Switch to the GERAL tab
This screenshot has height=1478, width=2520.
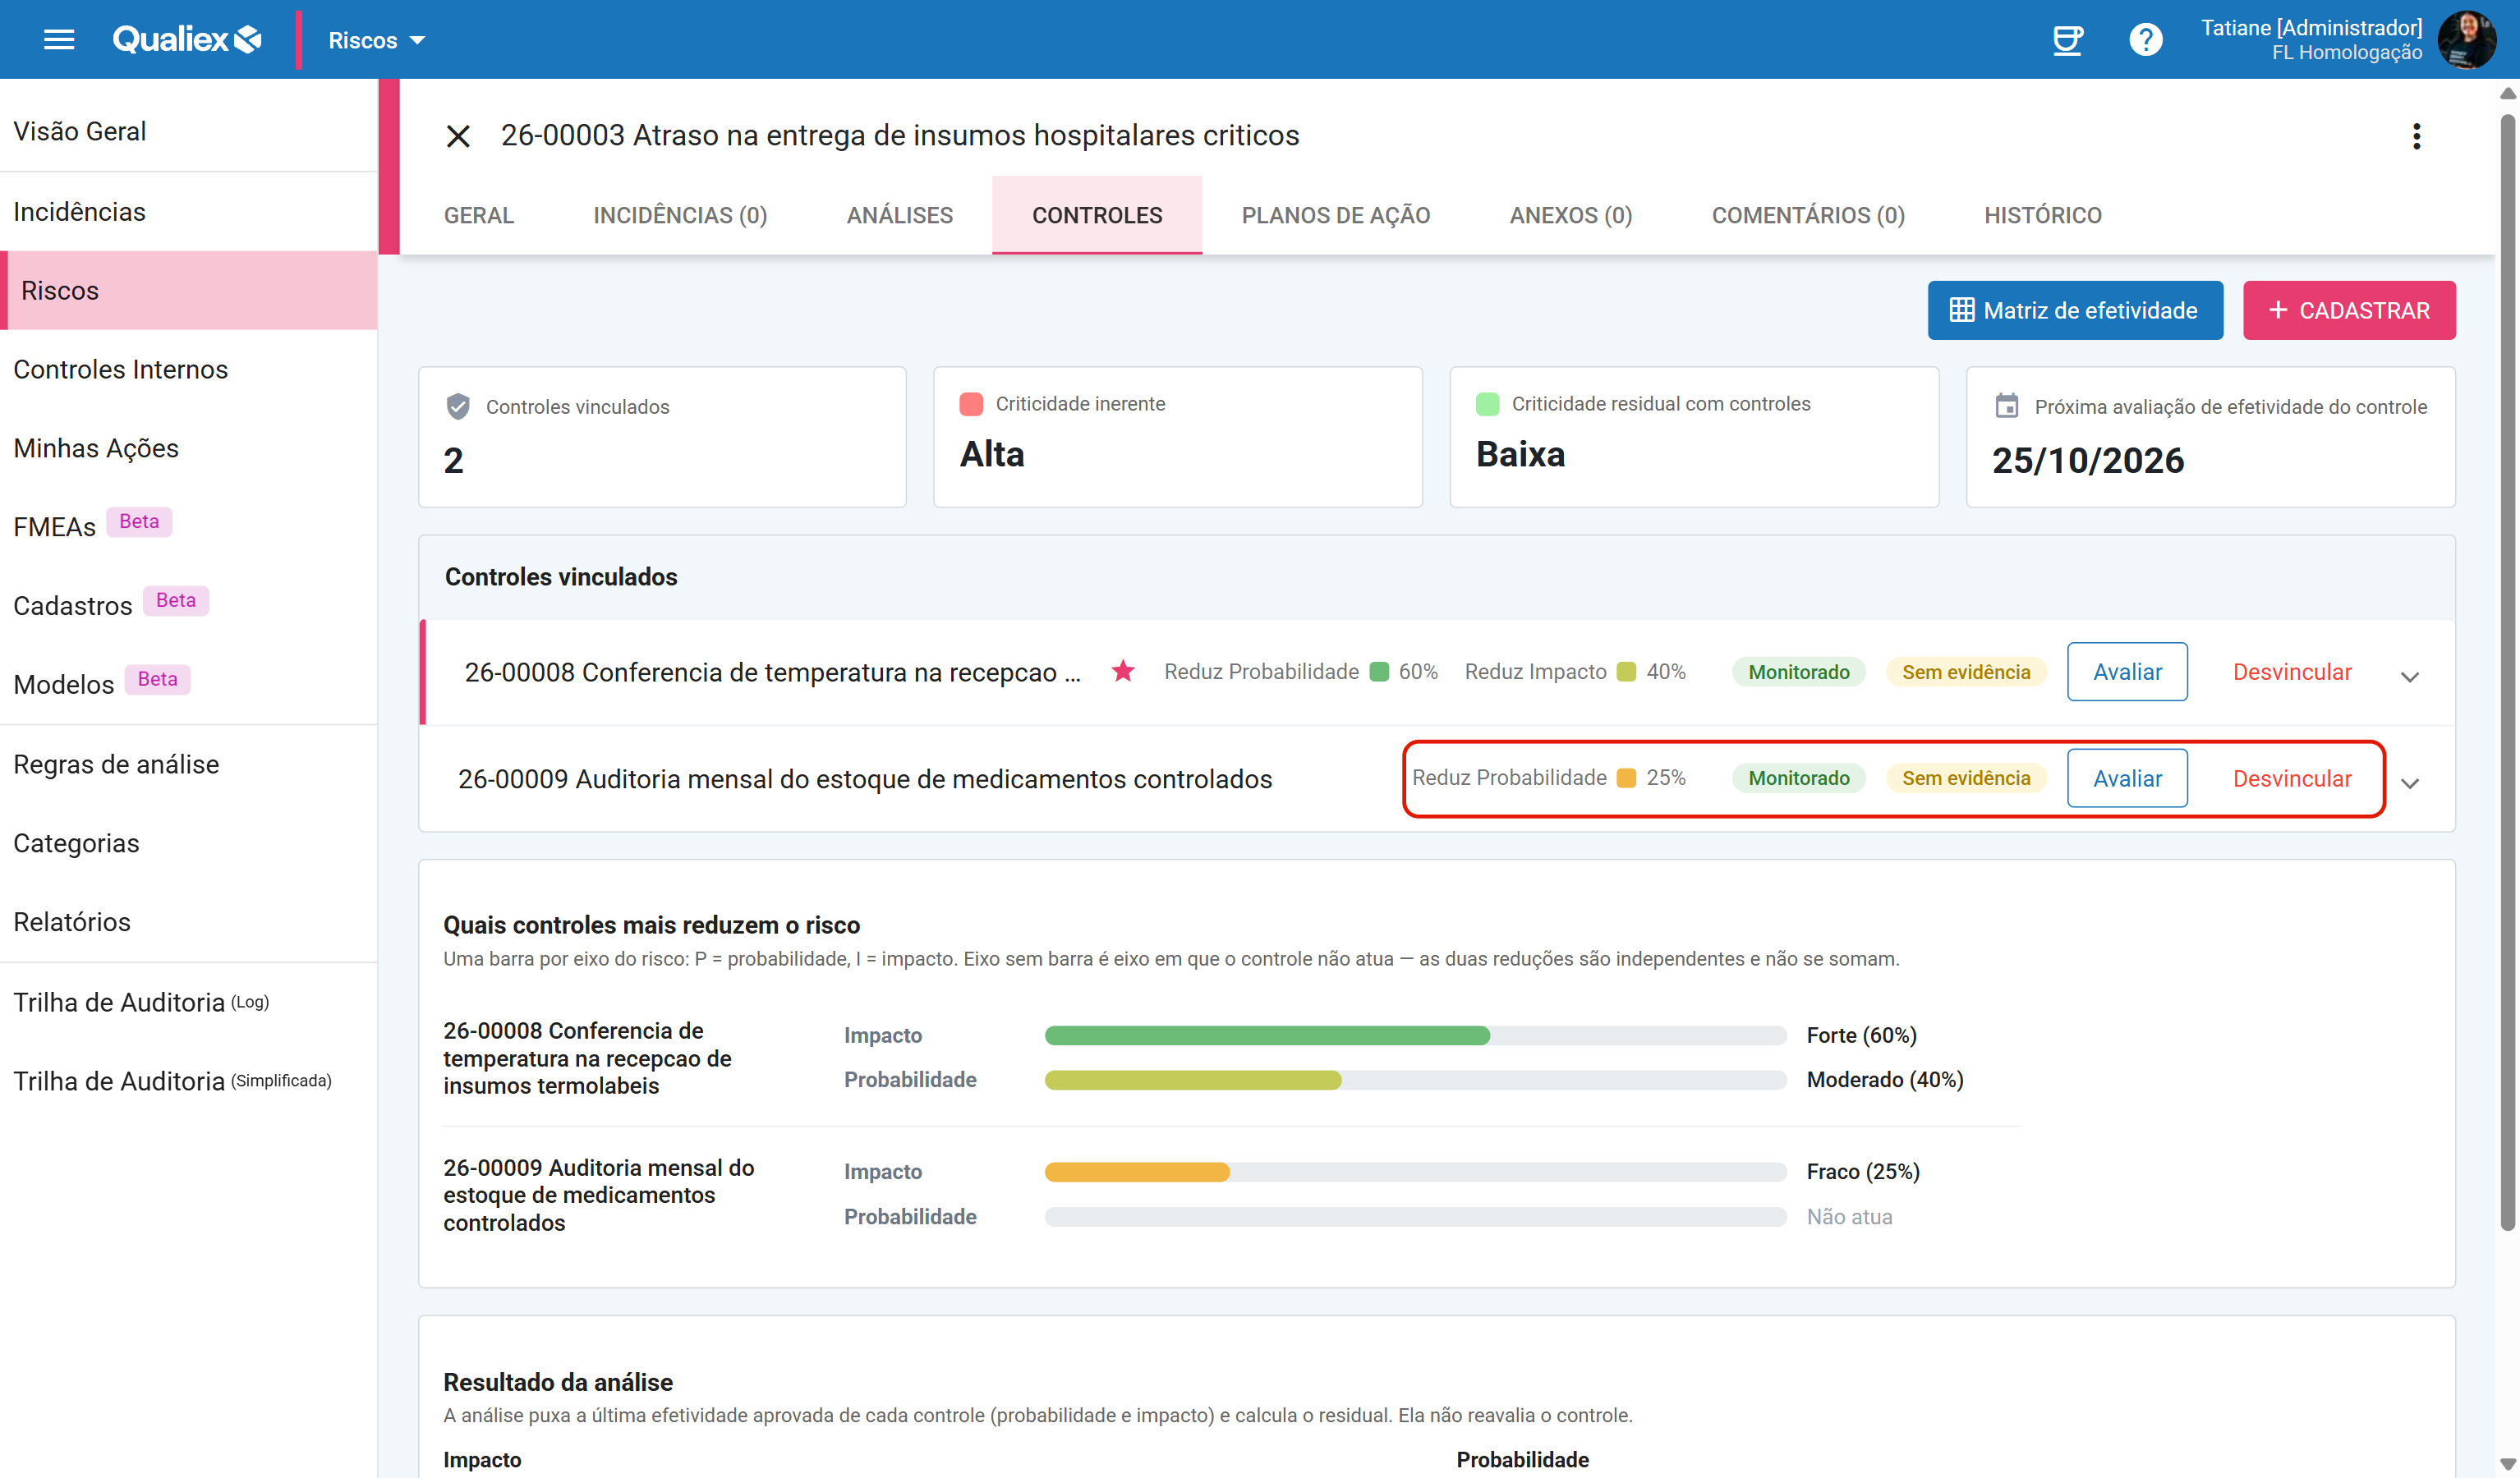click(x=479, y=215)
